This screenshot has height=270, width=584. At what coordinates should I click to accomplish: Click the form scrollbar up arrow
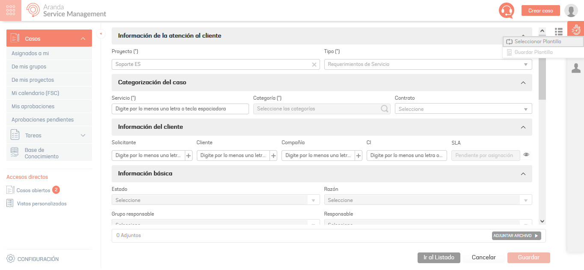click(x=542, y=31)
